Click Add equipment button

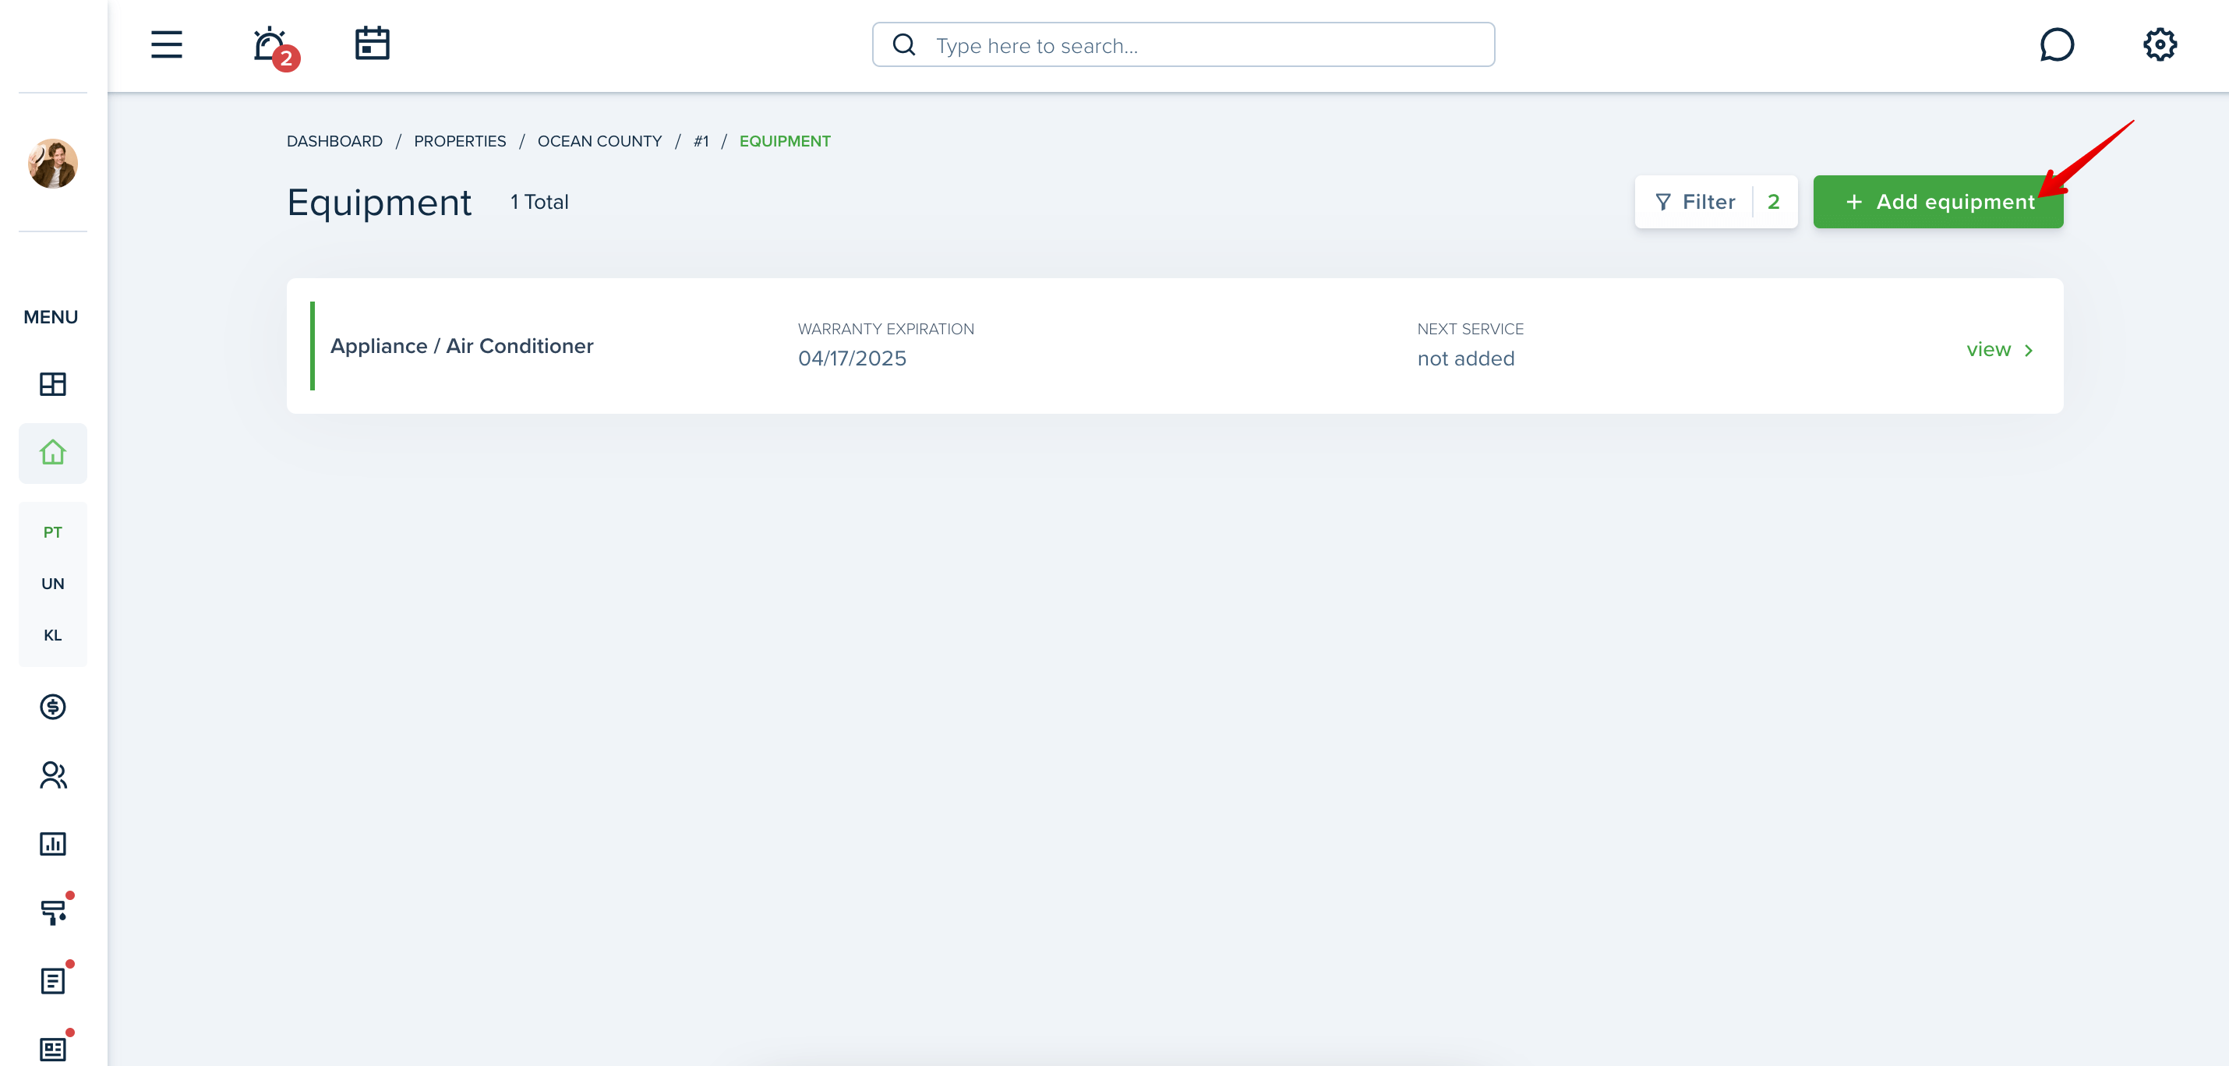[x=1938, y=202]
